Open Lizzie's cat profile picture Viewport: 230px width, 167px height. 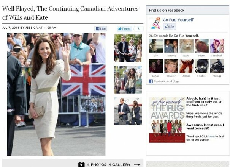click(x=186, y=46)
